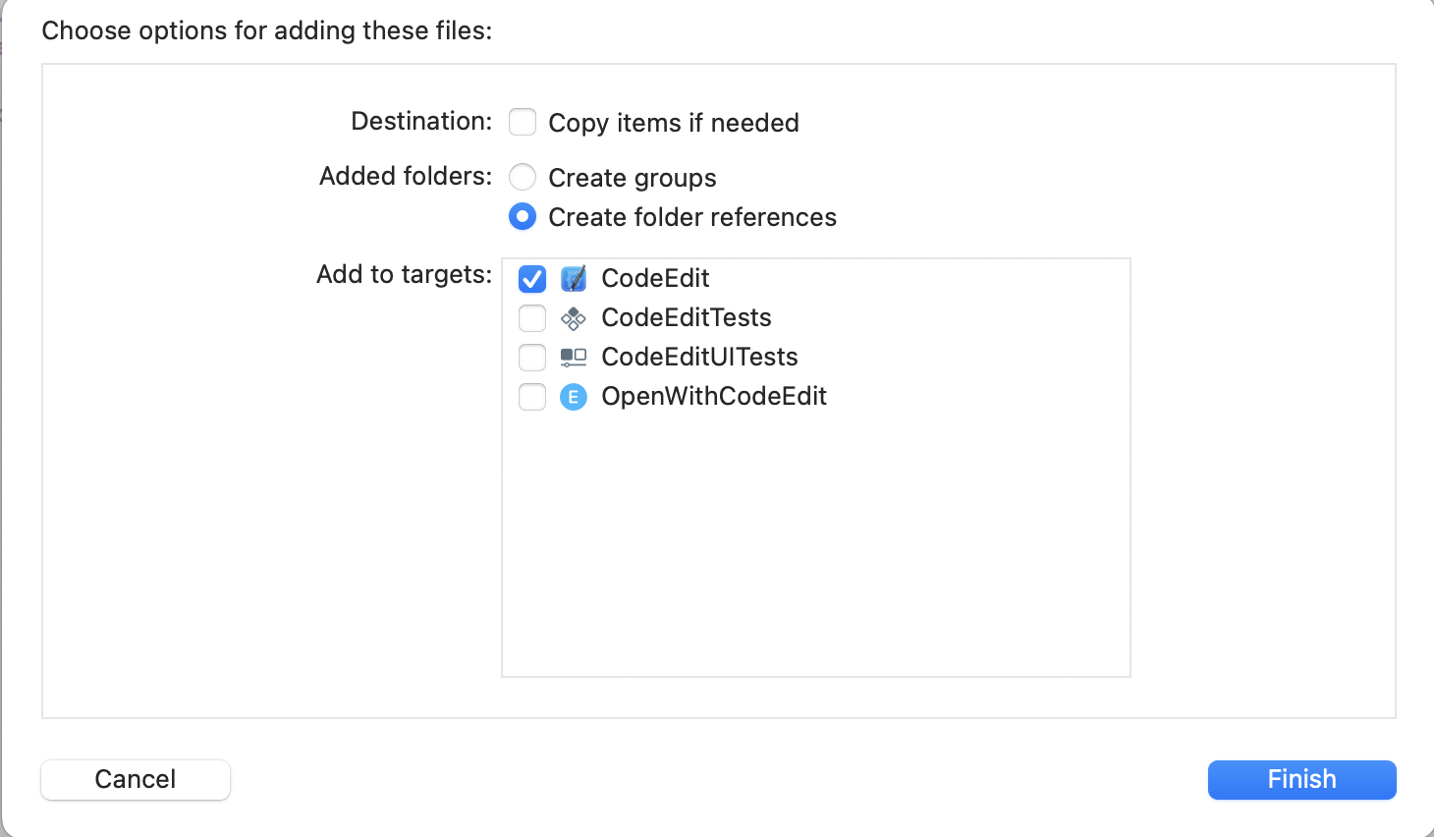The height and width of the screenshot is (837, 1434).
Task: Click the OpenWithCodeEdit extension icon
Action: (575, 396)
